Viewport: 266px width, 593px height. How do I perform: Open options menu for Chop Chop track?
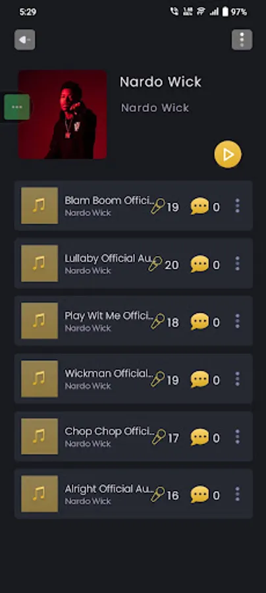(x=237, y=436)
